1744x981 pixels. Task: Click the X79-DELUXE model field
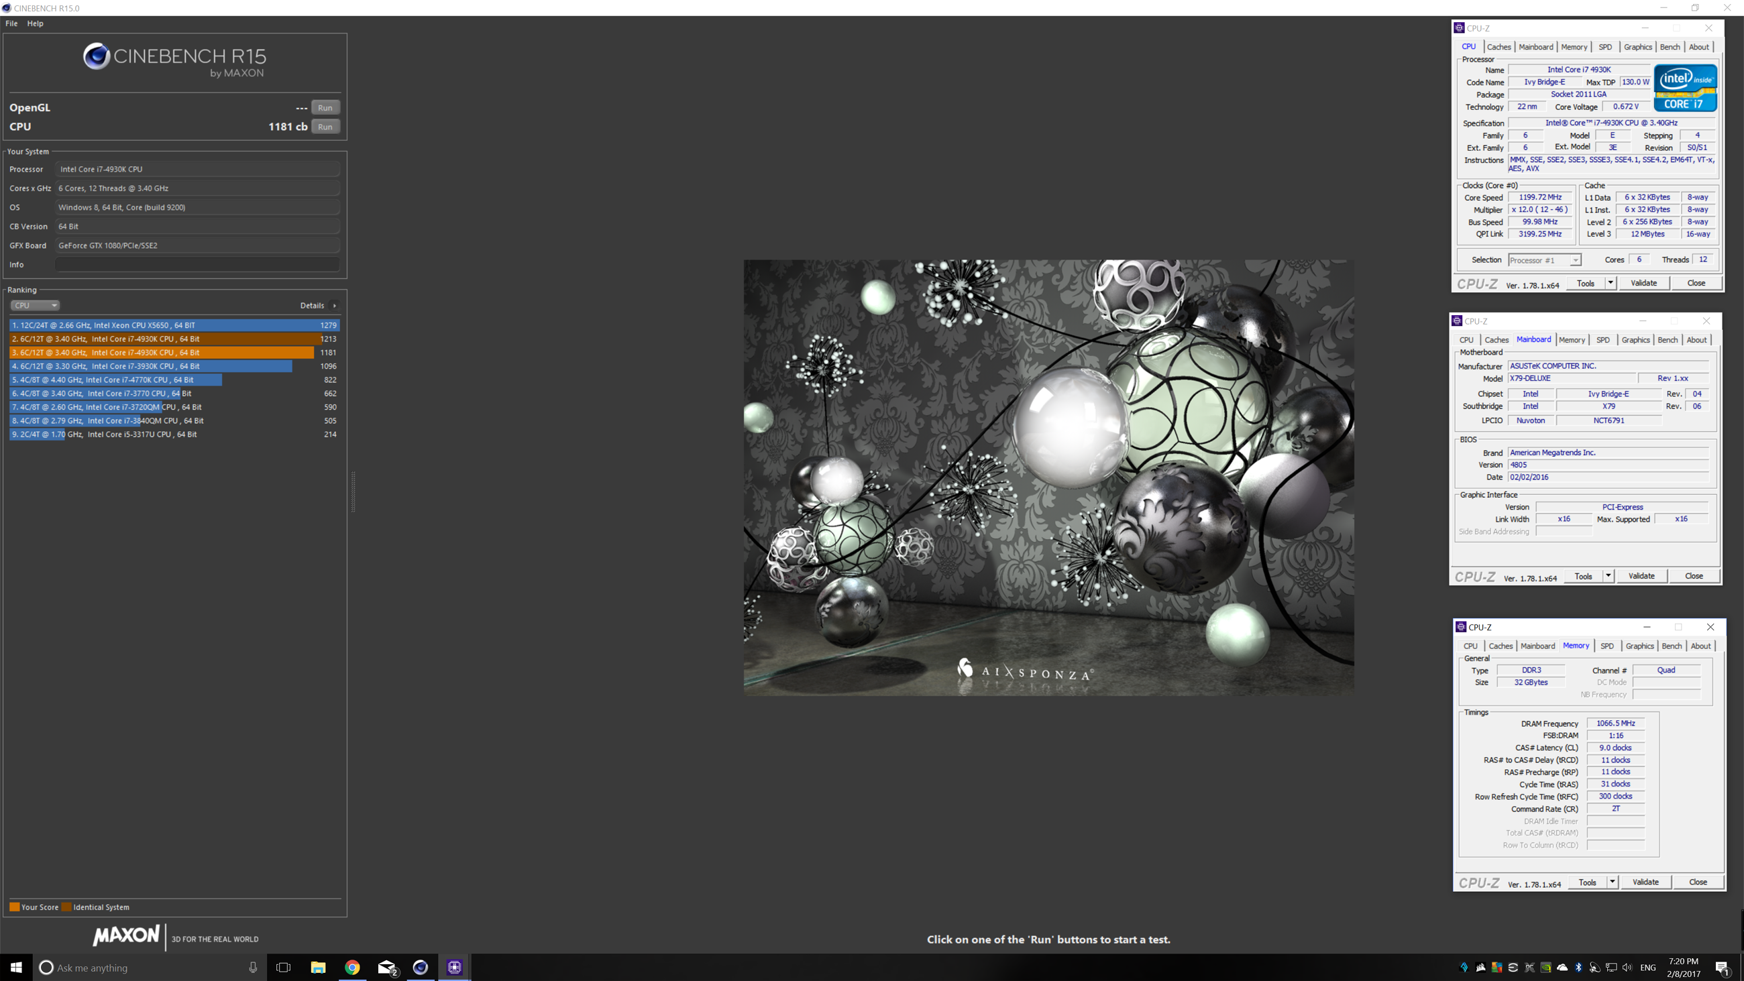click(x=1572, y=378)
